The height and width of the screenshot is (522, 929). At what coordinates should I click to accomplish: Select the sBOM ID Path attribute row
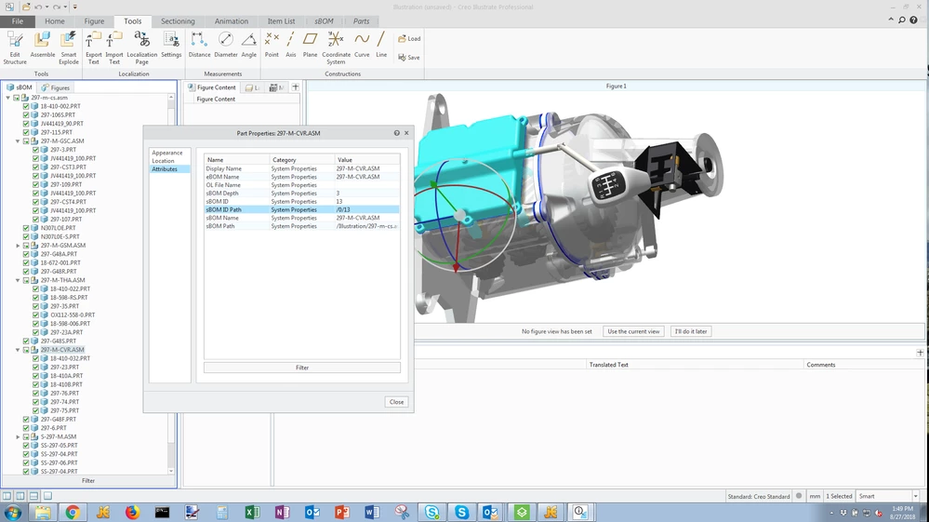coord(301,209)
